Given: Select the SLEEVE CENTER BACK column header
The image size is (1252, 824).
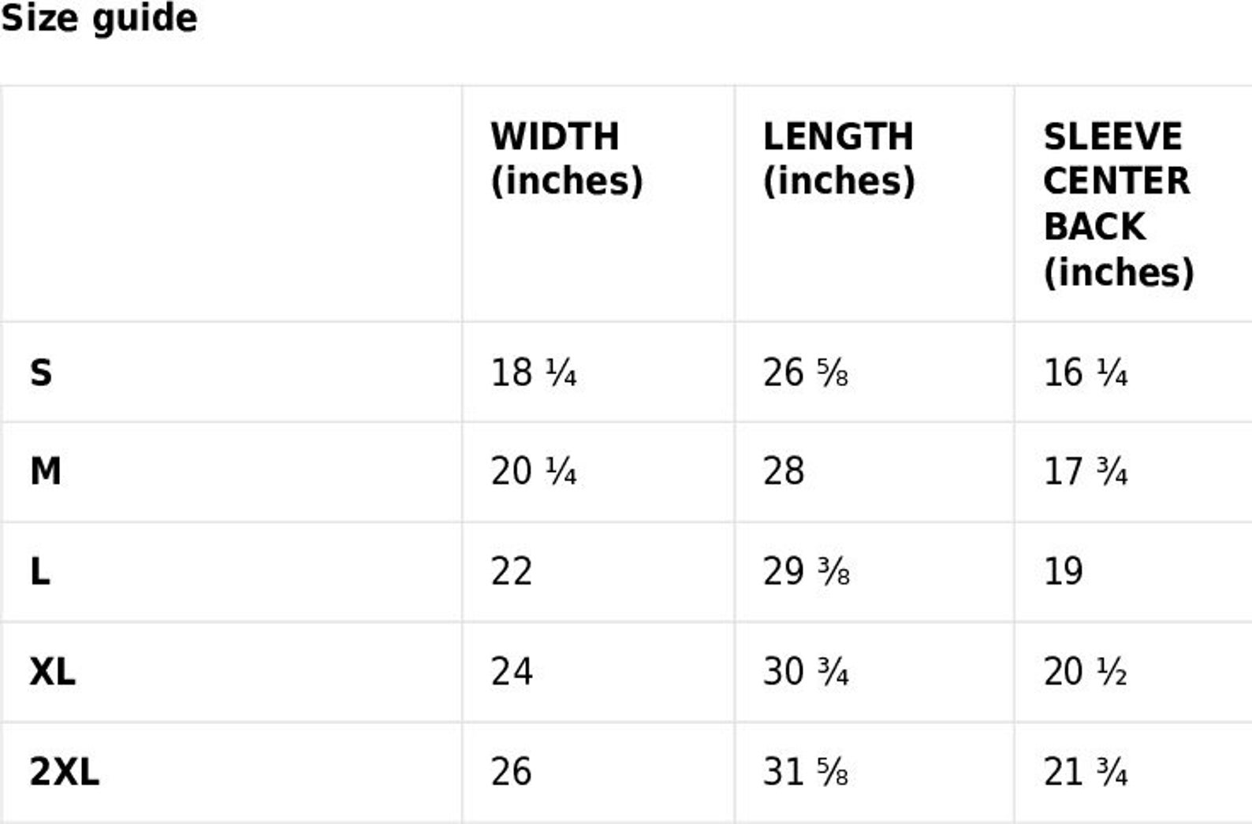Looking at the screenshot, I should (x=1119, y=204).
